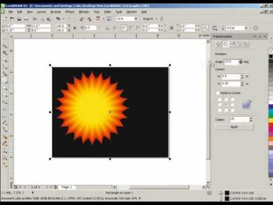Check the center anchor point box
Image resolution: width=273 pixels, height=205 pixels.
tap(226, 105)
